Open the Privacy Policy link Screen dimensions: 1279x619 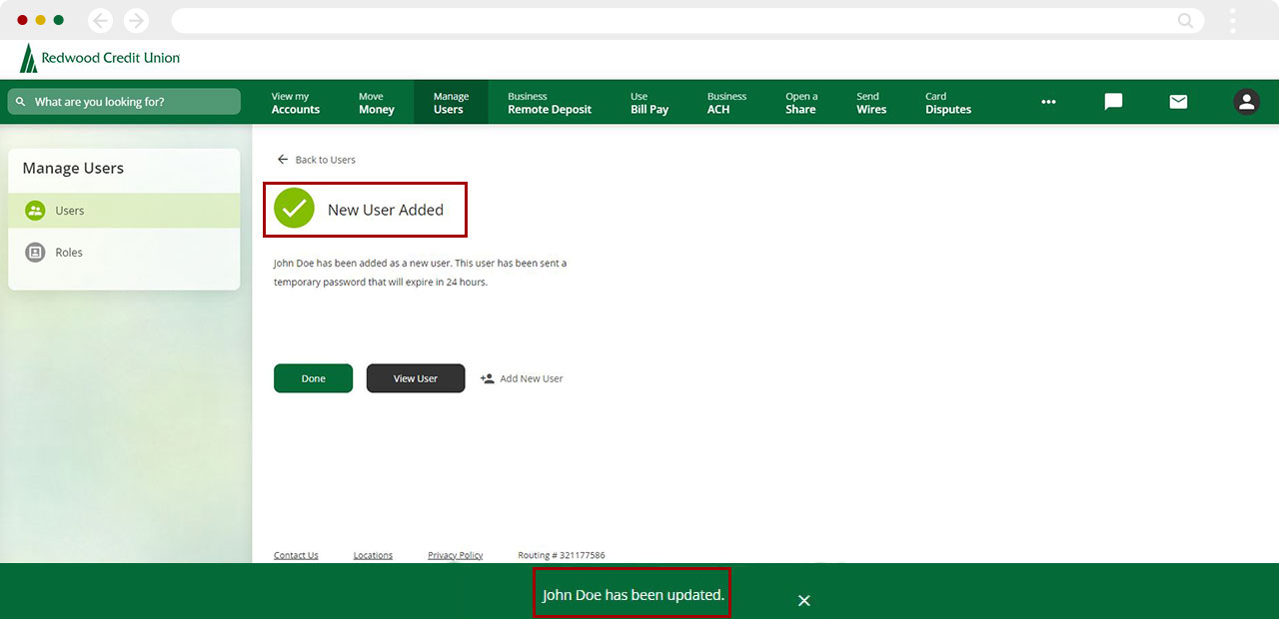pos(456,554)
